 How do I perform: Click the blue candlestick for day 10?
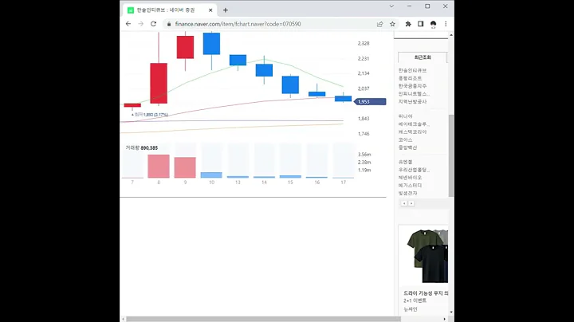[211, 44]
